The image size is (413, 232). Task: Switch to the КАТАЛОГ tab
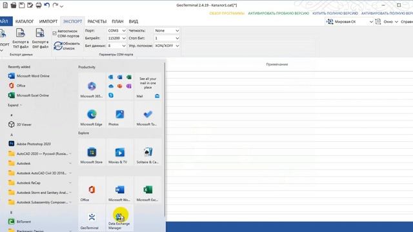click(25, 21)
